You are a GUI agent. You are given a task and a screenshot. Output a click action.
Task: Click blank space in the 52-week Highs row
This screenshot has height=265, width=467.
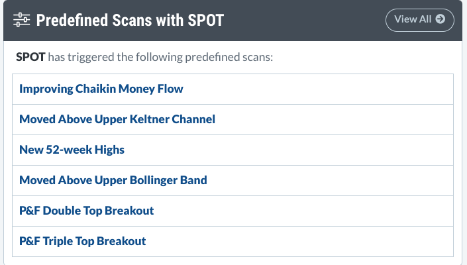pyautogui.click(x=289, y=150)
